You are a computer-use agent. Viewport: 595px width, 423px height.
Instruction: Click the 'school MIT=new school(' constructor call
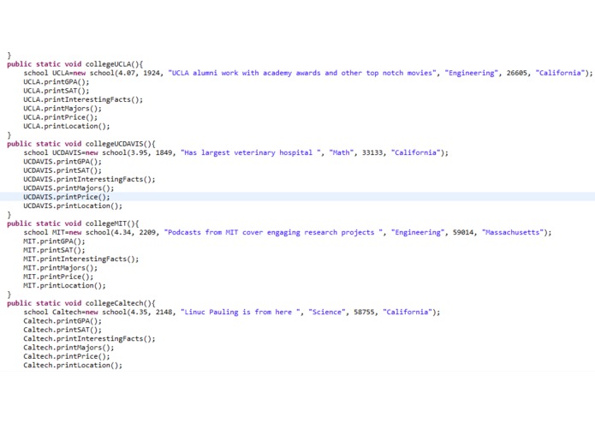point(68,232)
